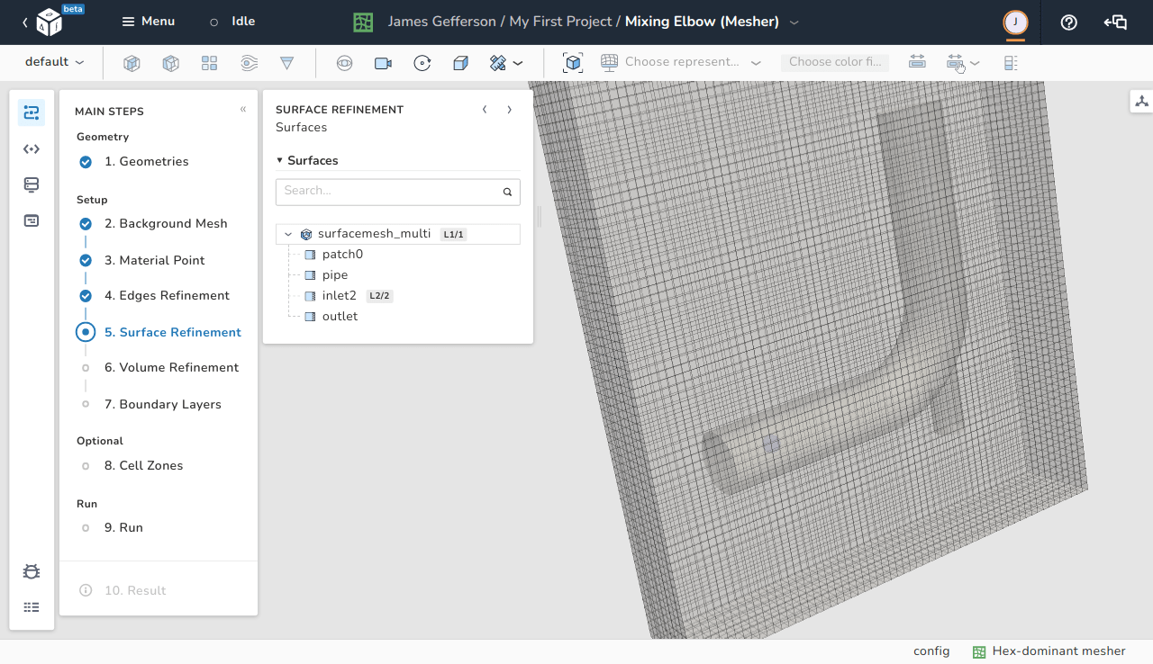Click the fit-to-view cube frame icon
This screenshot has width=1153, height=664.
573,62
